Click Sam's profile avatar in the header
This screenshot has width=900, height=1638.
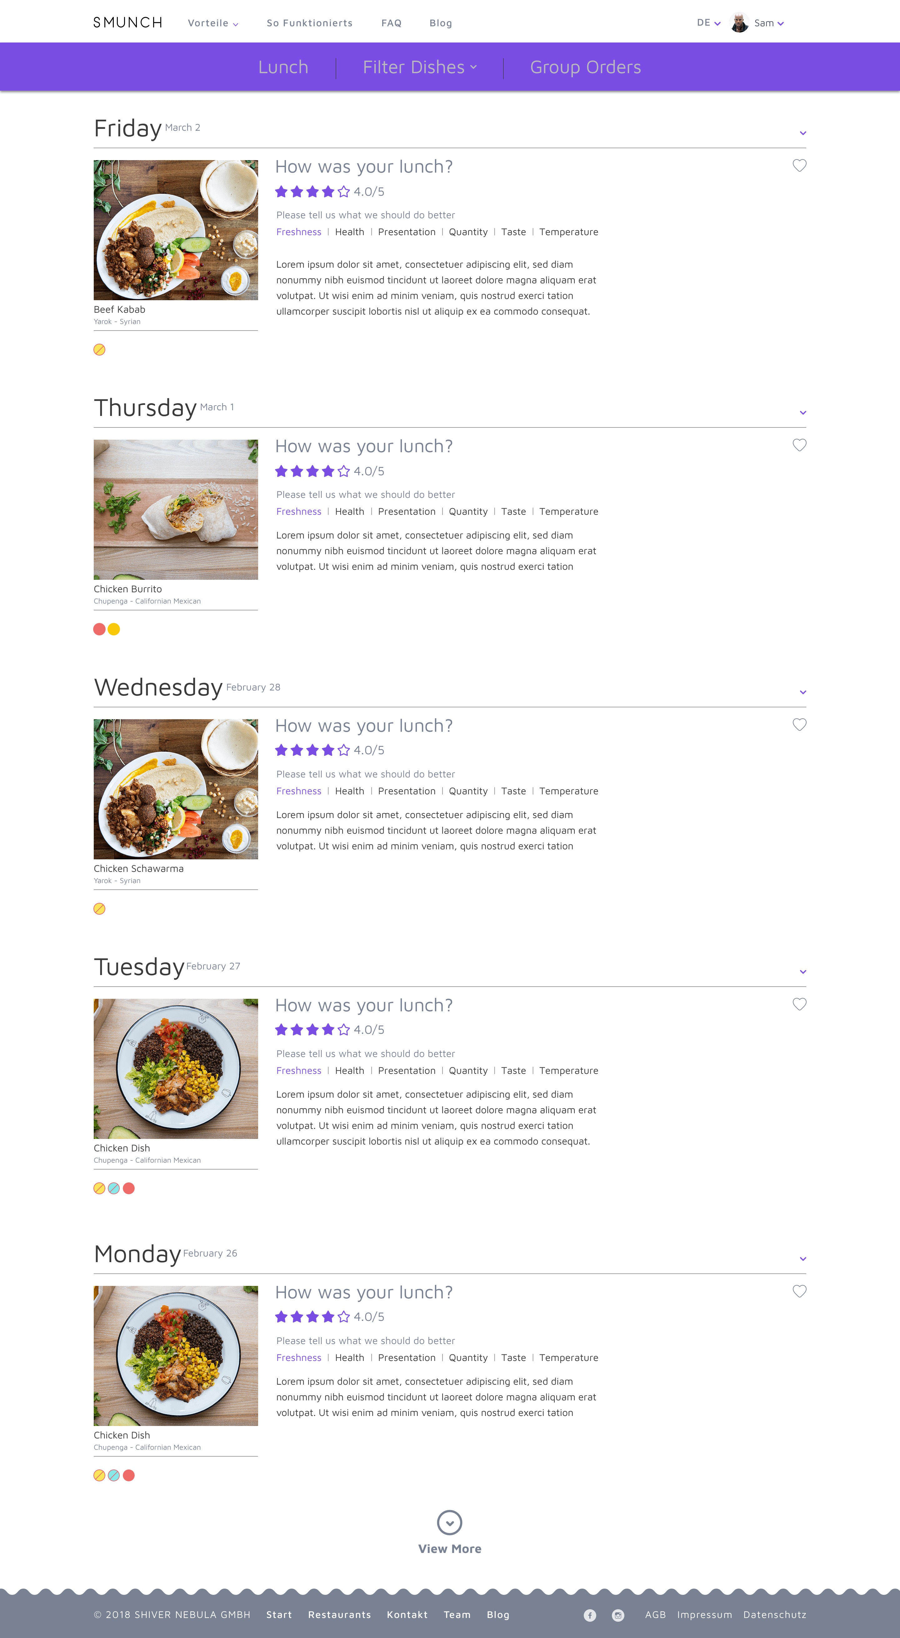coord(739,23)
